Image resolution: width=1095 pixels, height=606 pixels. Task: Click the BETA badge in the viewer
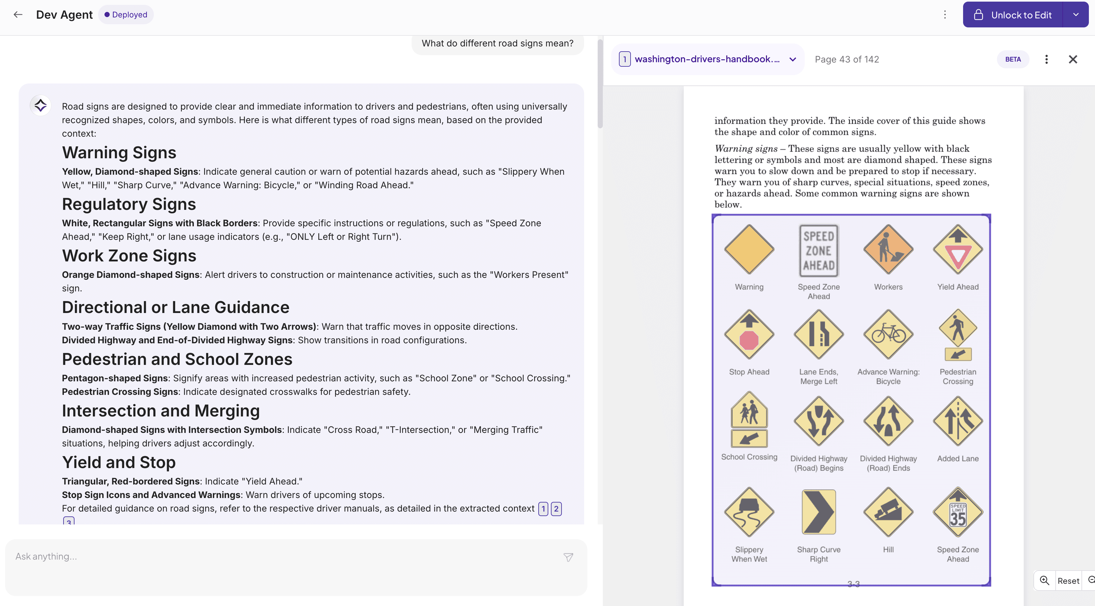click(x=1013, y=59)
